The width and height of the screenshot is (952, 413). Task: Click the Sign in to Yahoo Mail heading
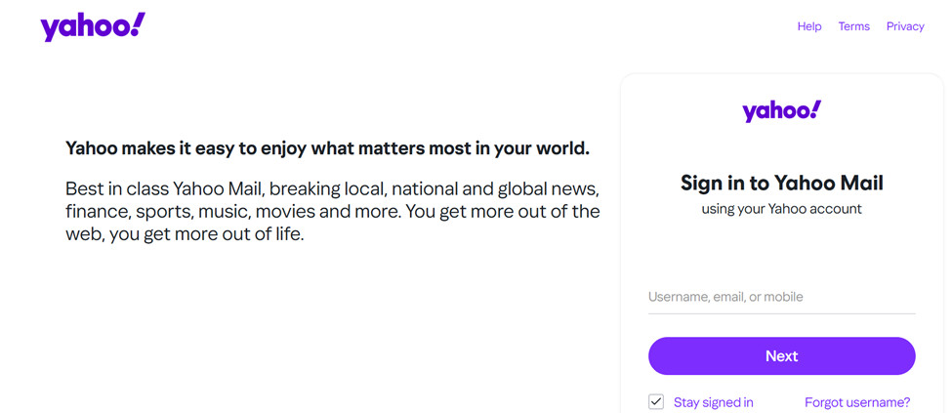coord(781,183)
